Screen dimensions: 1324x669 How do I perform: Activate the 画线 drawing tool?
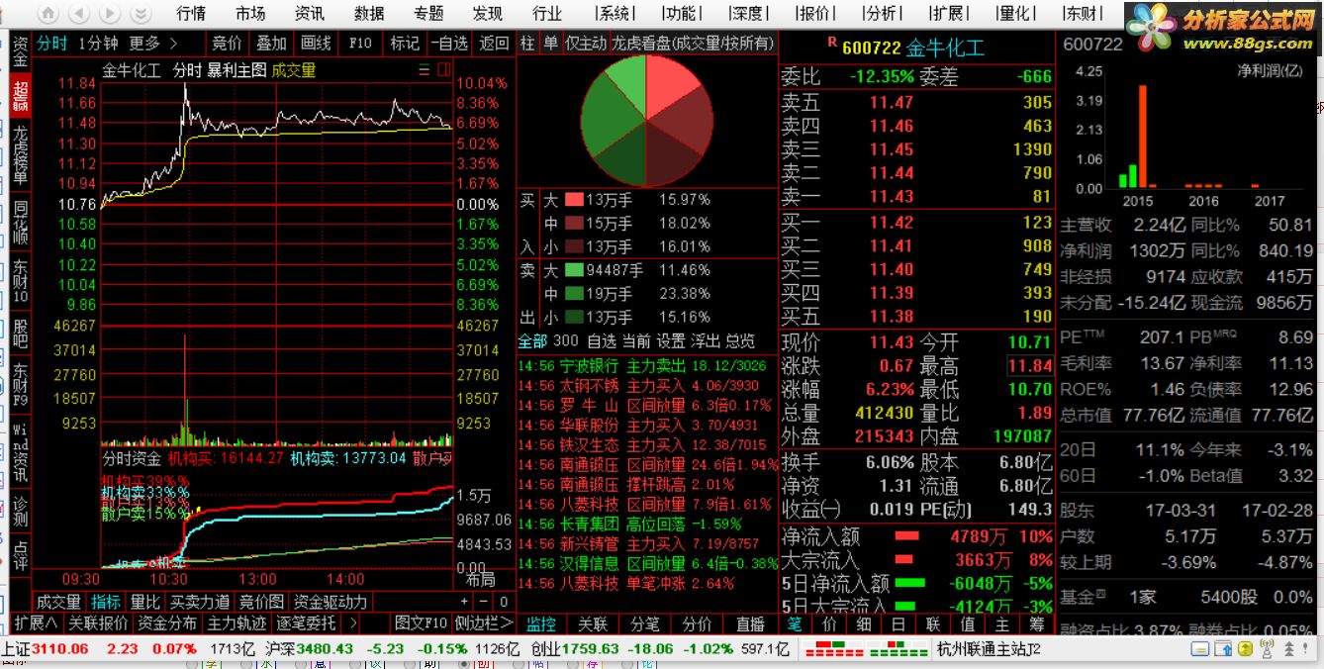pyautogui.click(x=316, y=44)
